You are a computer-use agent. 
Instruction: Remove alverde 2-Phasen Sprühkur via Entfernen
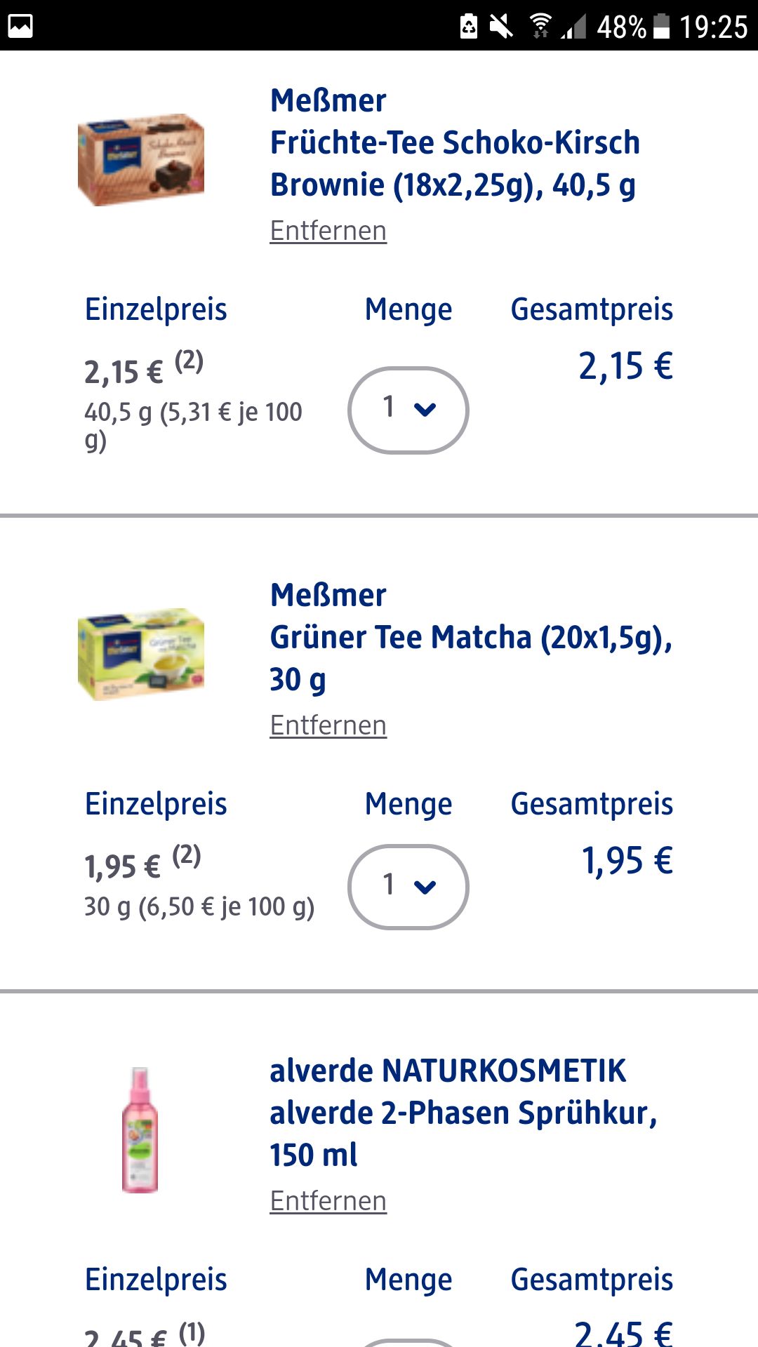(x=328, y=1201)
